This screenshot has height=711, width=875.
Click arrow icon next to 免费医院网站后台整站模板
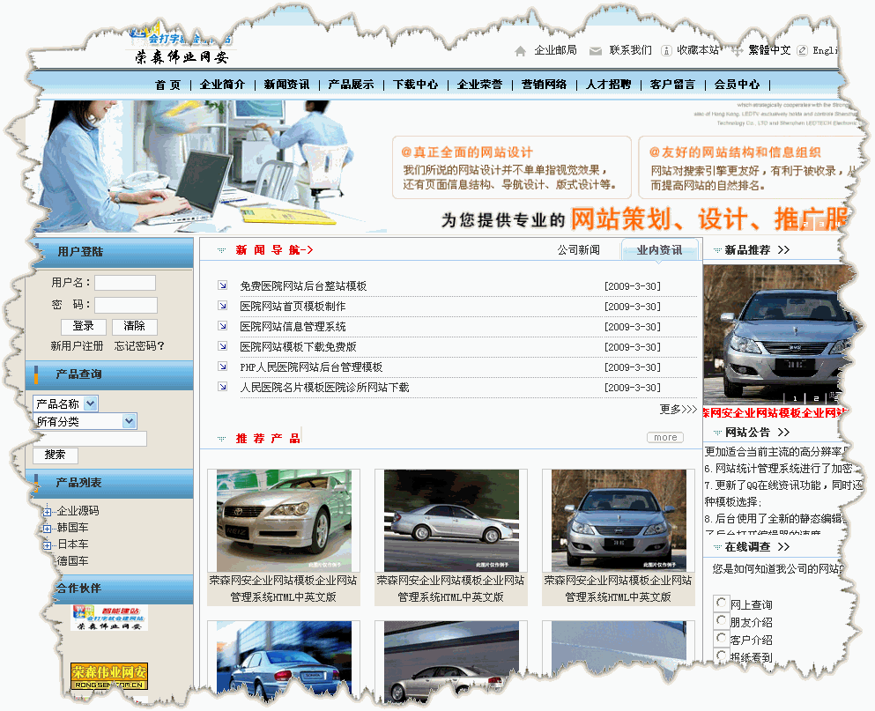point(223,286)
